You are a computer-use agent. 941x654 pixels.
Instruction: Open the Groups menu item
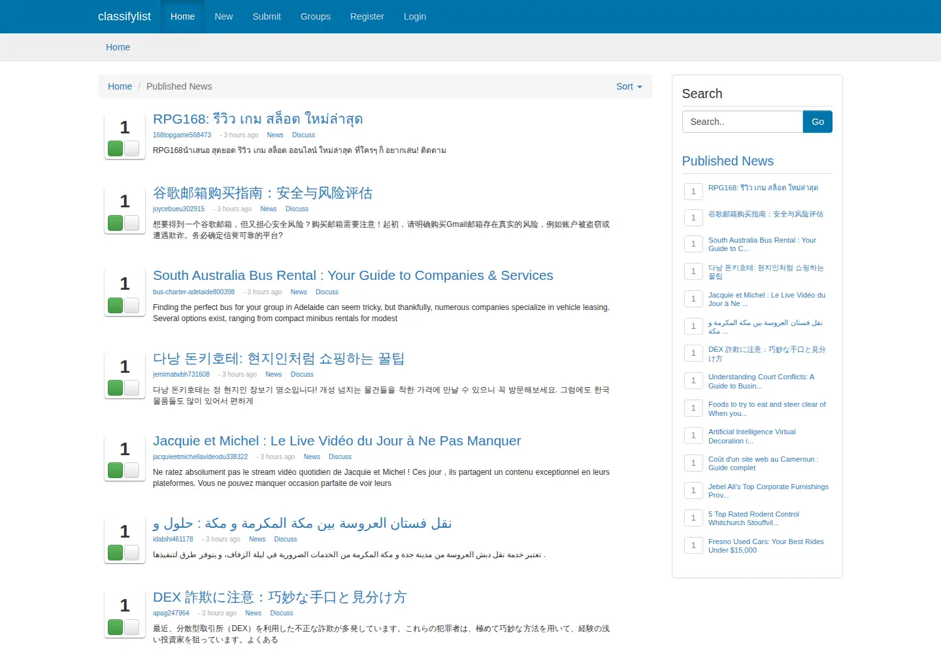click(316, 16)
